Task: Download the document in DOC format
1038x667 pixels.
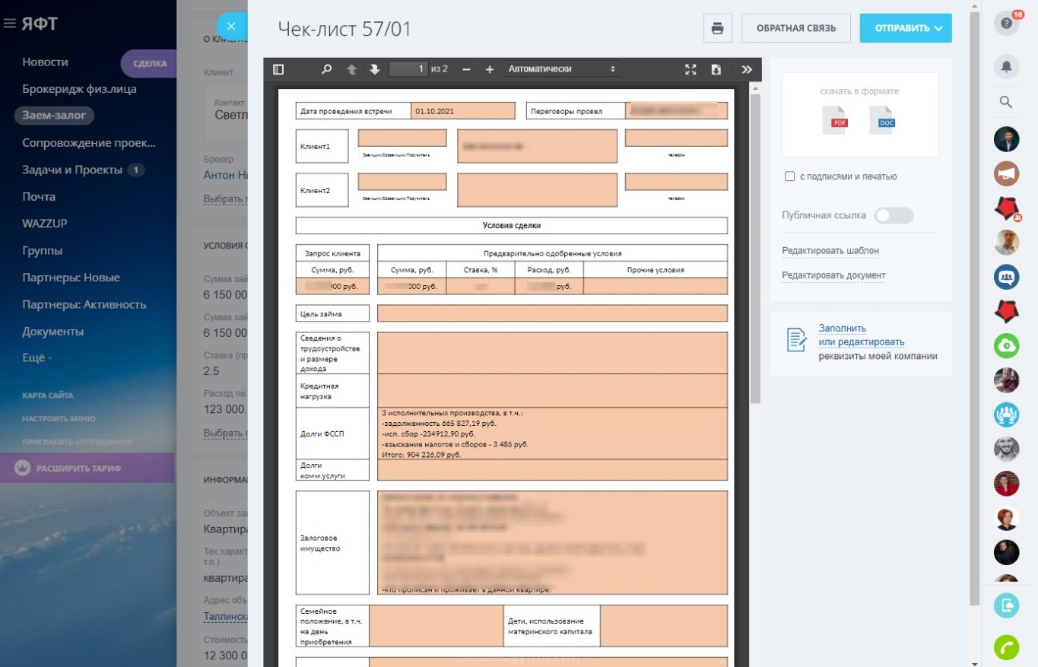Action: coord(881,121)
